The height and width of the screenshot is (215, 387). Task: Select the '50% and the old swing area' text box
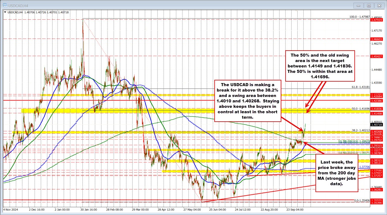click(x=319, y=66)
